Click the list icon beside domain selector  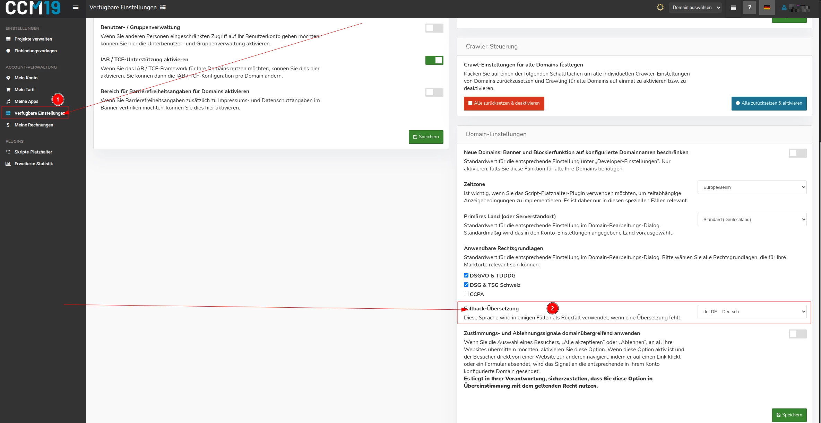coord(733,8)
